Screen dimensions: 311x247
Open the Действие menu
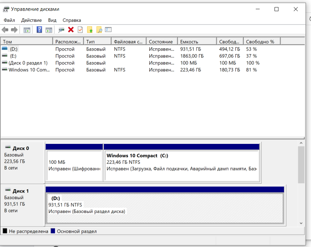click(31, 20)
